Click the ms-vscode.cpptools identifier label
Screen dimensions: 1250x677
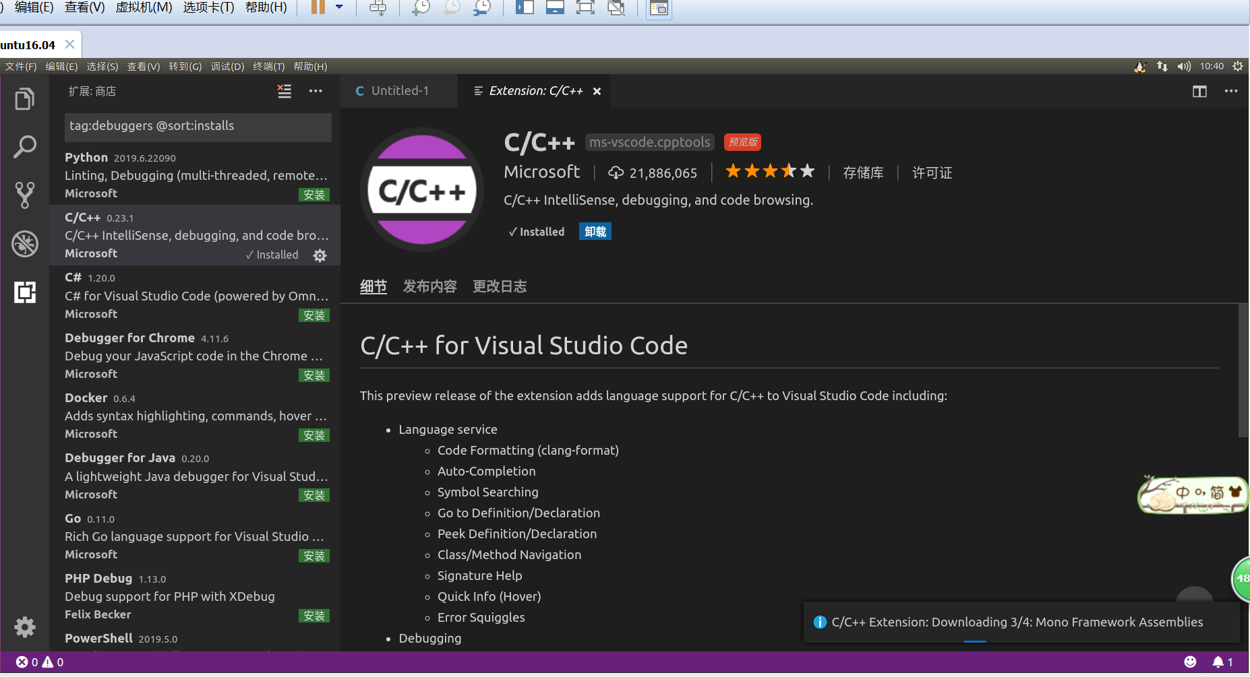(x=650, y=142)
